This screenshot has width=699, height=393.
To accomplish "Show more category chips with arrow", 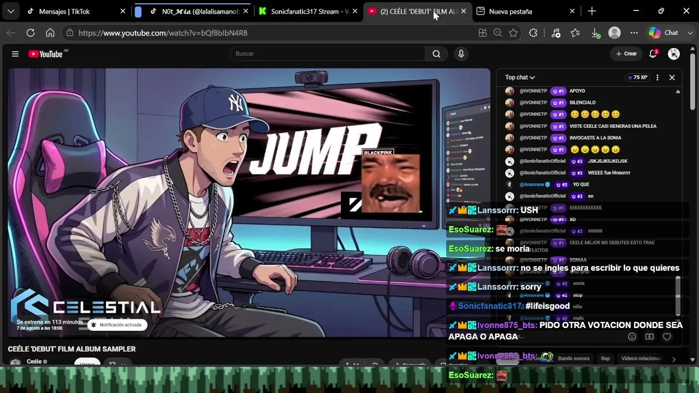I will (x=674, y=359).
